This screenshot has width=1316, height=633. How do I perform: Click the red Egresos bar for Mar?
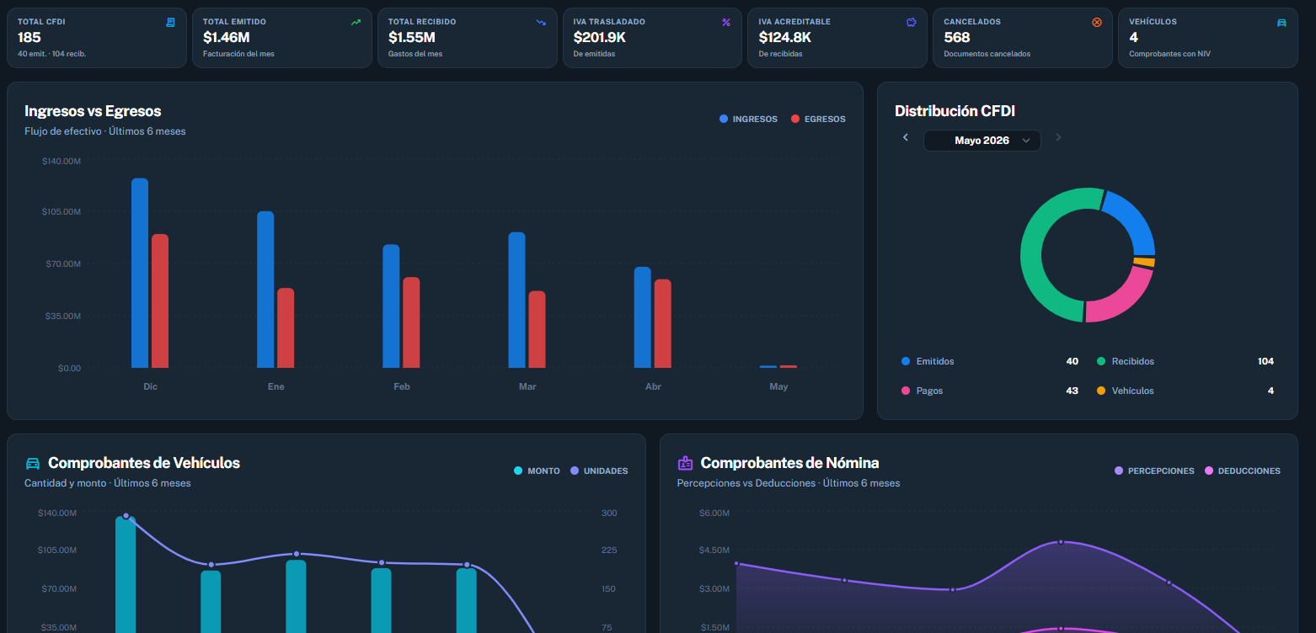click(x=537, y=329)
